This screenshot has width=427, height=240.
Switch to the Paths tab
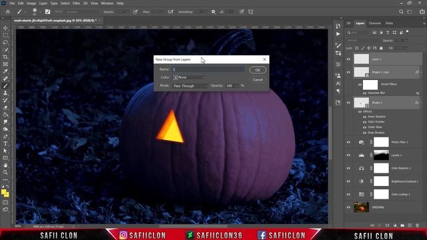pos(389,23)
